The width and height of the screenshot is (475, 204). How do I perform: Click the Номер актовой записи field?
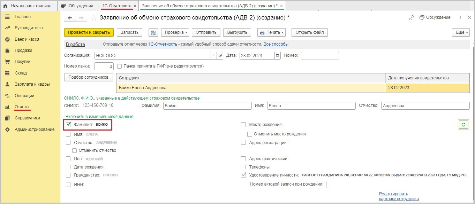365,185
